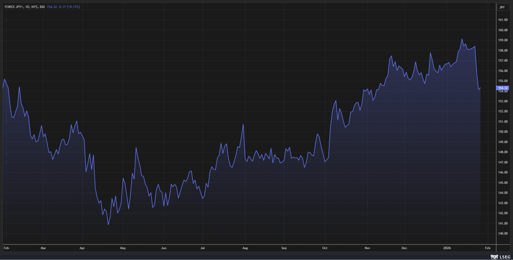
Task: Click the chart line's lowest trough near 141
Action: [108, 224]
